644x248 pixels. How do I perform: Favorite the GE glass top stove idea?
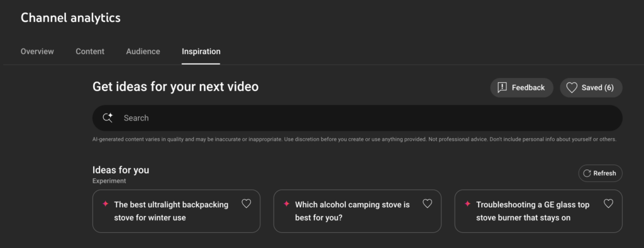608,203
